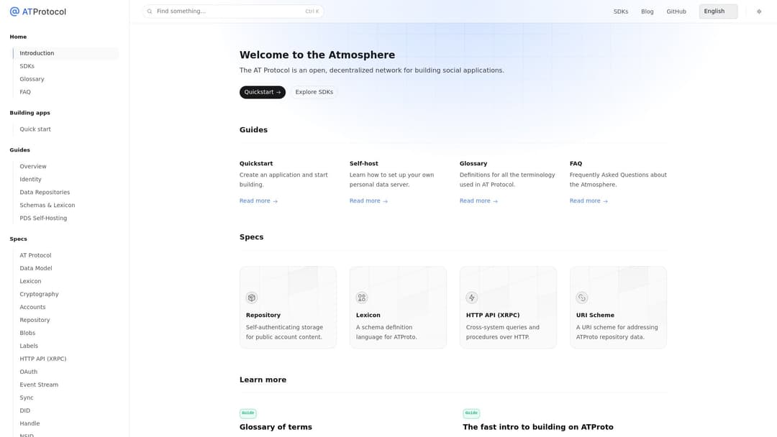This screenshot has height=437, width=777.
Task: Open SDKs in the top navigation
Action: tap(620, 11)
